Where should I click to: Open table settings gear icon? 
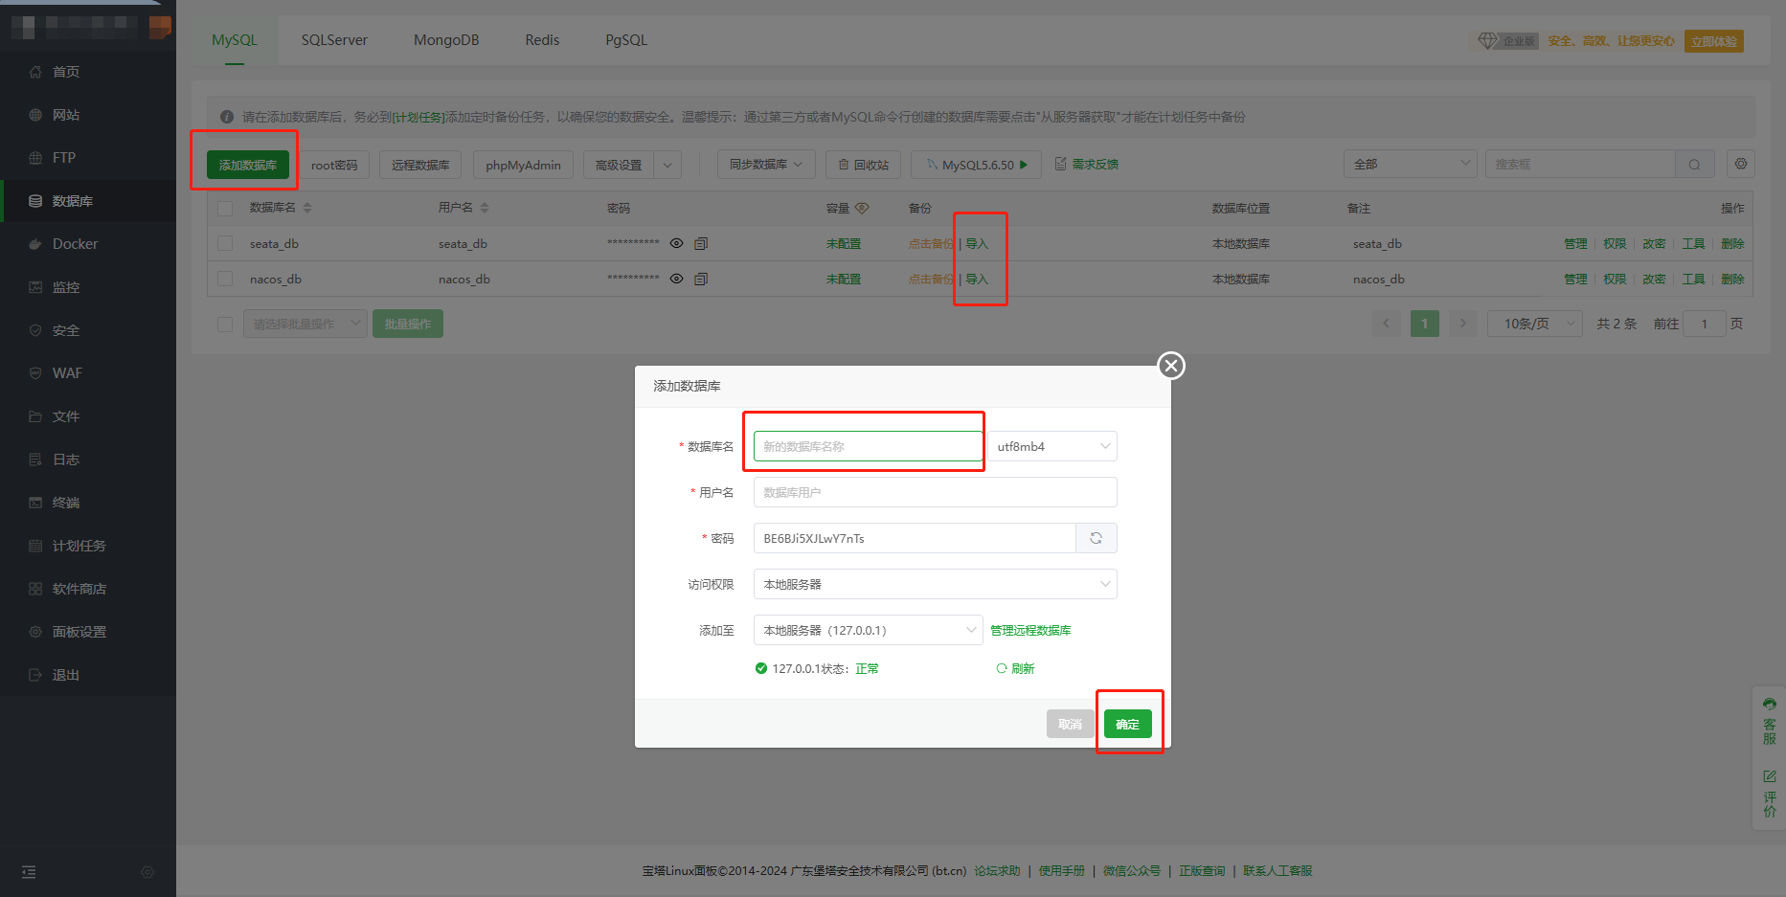(x=1740, y=165)
